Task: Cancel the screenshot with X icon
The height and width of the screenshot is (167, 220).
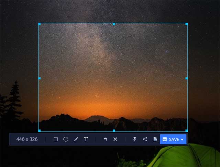Action: click(x=115, y=139)
